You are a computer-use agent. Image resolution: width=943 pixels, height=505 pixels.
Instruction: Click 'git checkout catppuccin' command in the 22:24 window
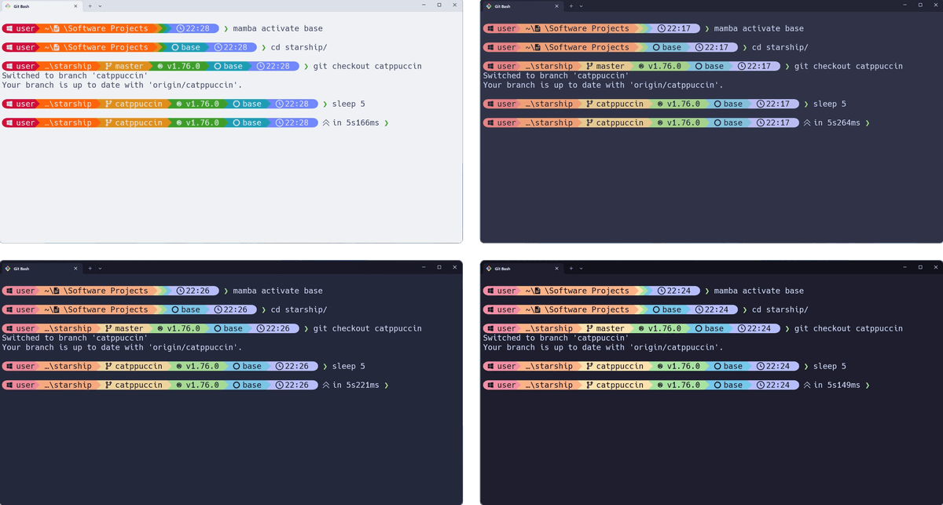[848, 328]
